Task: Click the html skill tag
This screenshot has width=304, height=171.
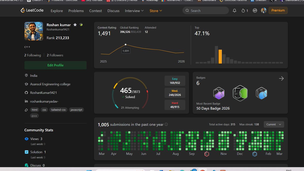Action: click(x=34, y=110)
